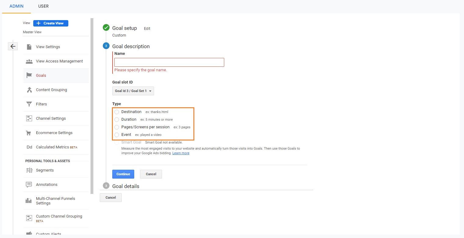Click the Create View button

(x=51, y=23)
